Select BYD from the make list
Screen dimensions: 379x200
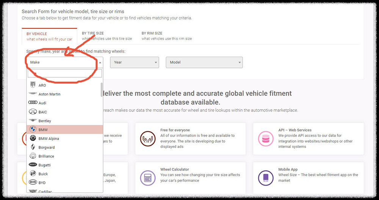pyautogui.click(x=64, y=183)
